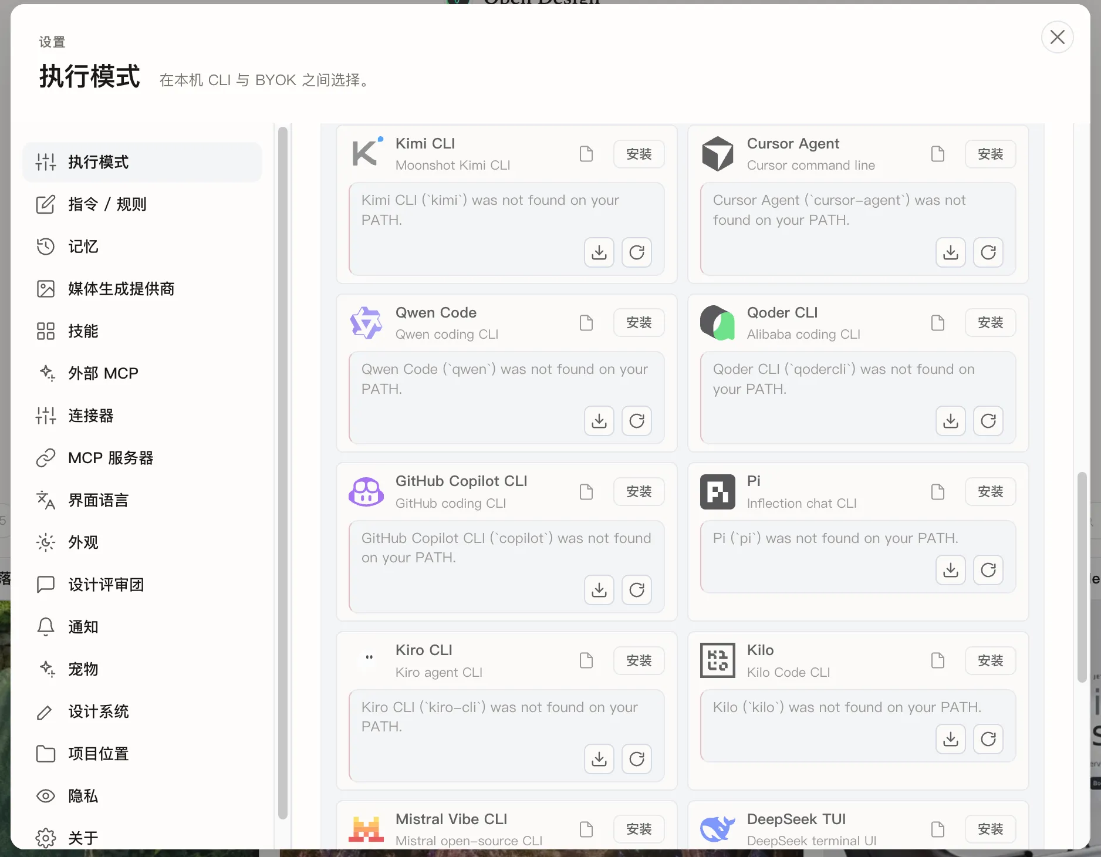
Task: Open 技能 settings section
Action: pyautogui.click(x=142, y=331)
